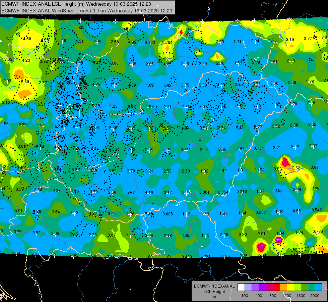The width and height of the screenshot is (328, 302).
Task: Click the WindShear 0-1km title line
Action: click(x=86, y=11)
